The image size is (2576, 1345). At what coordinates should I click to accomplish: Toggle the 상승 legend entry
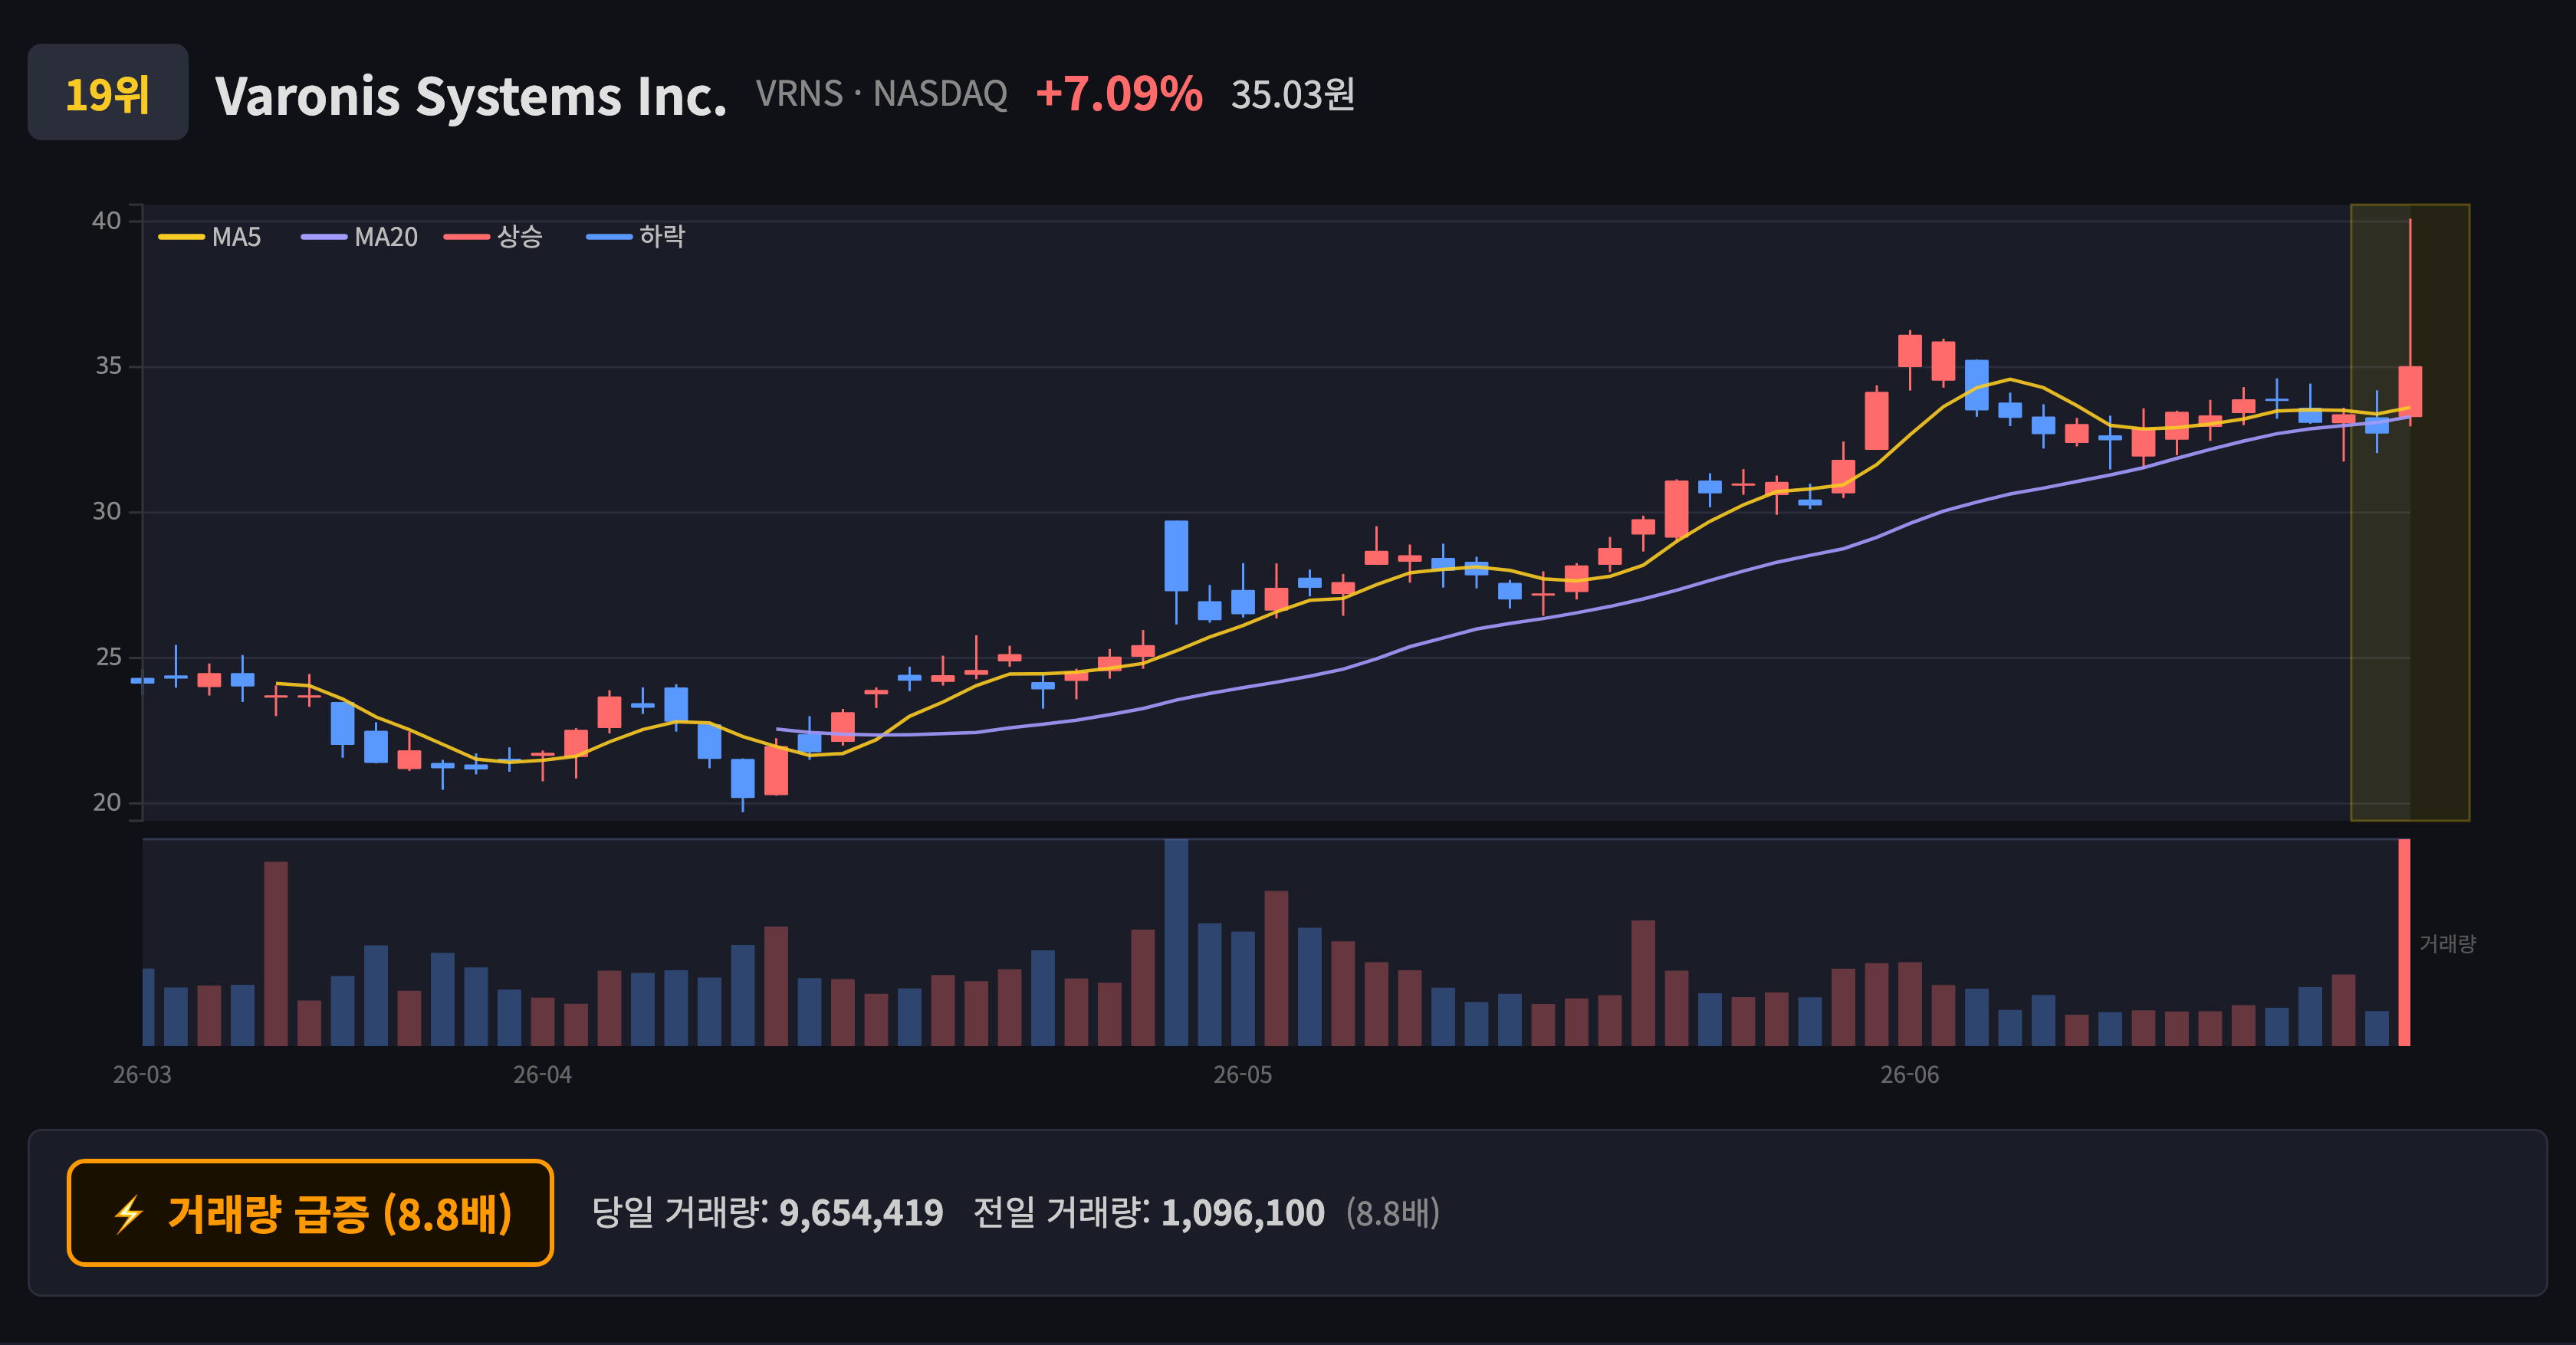pyautogui.click(x=493, y=237)
